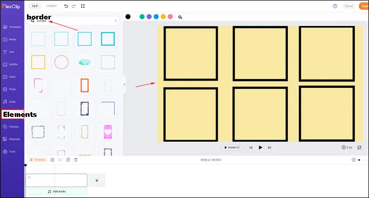
Task: Select the orange circle border element
Action: (62, 62)
